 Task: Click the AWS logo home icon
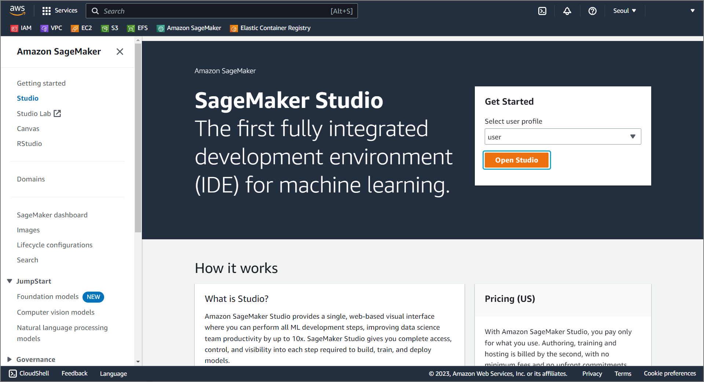pyautogui.click(x=18, y=11)
